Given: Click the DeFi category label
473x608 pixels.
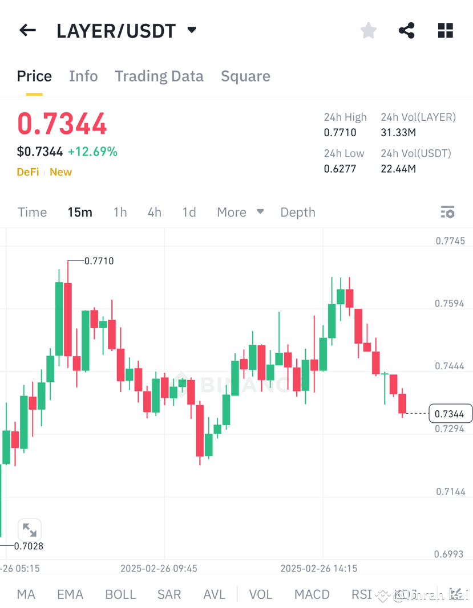Looking at the screenshot, I should [x=27, y=172].
